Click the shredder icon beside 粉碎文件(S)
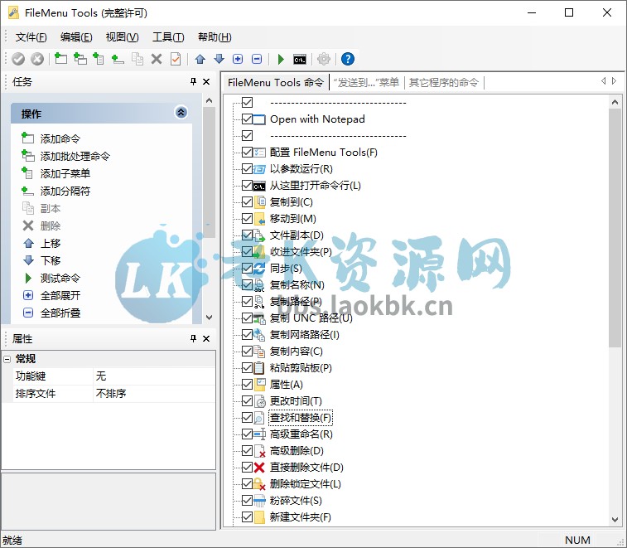This screenshot has width=627, height=548. point(259,501)
